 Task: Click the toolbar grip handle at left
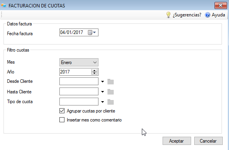click(2, 15)
